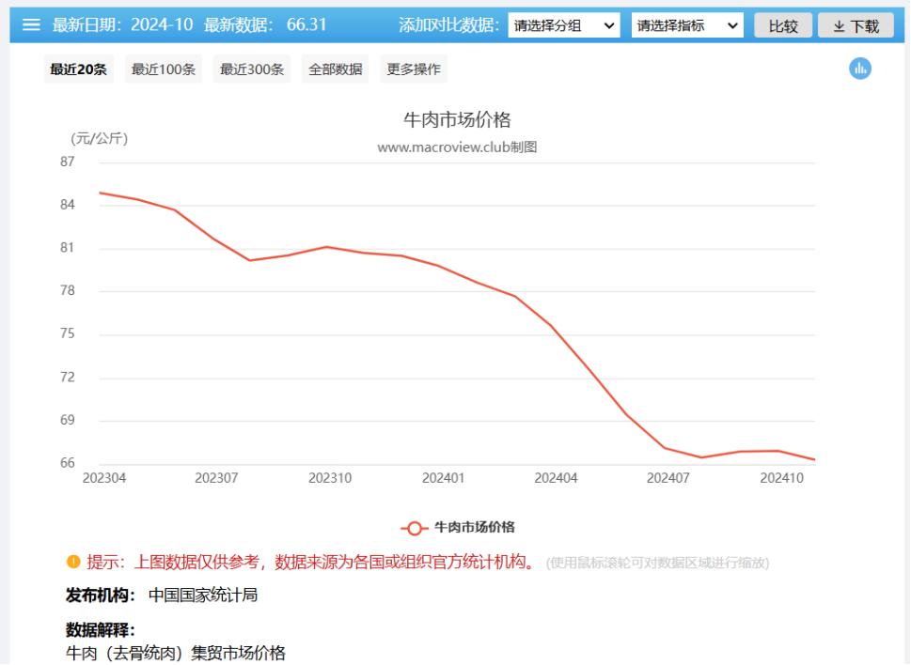Click the 中国国家统计局 publisher text
Screen dimensions: 911x665
tap(203, 595)
